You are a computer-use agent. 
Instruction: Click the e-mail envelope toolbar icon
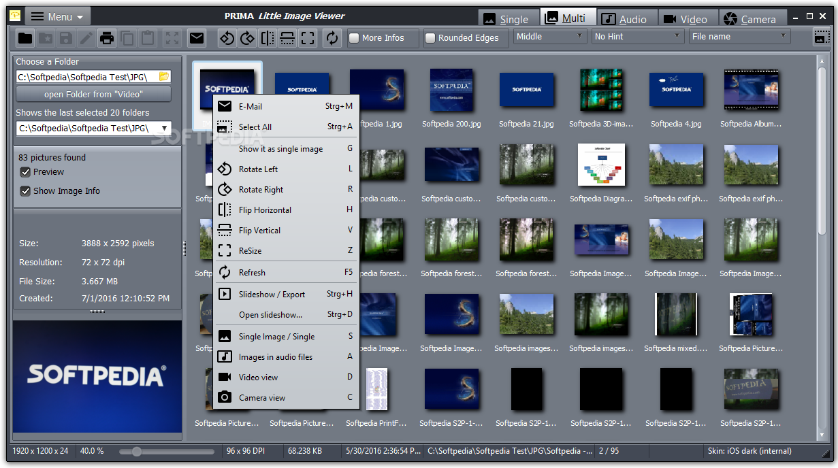point(197,38)
